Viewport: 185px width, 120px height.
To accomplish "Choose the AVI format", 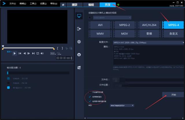I will click(100, 25).
